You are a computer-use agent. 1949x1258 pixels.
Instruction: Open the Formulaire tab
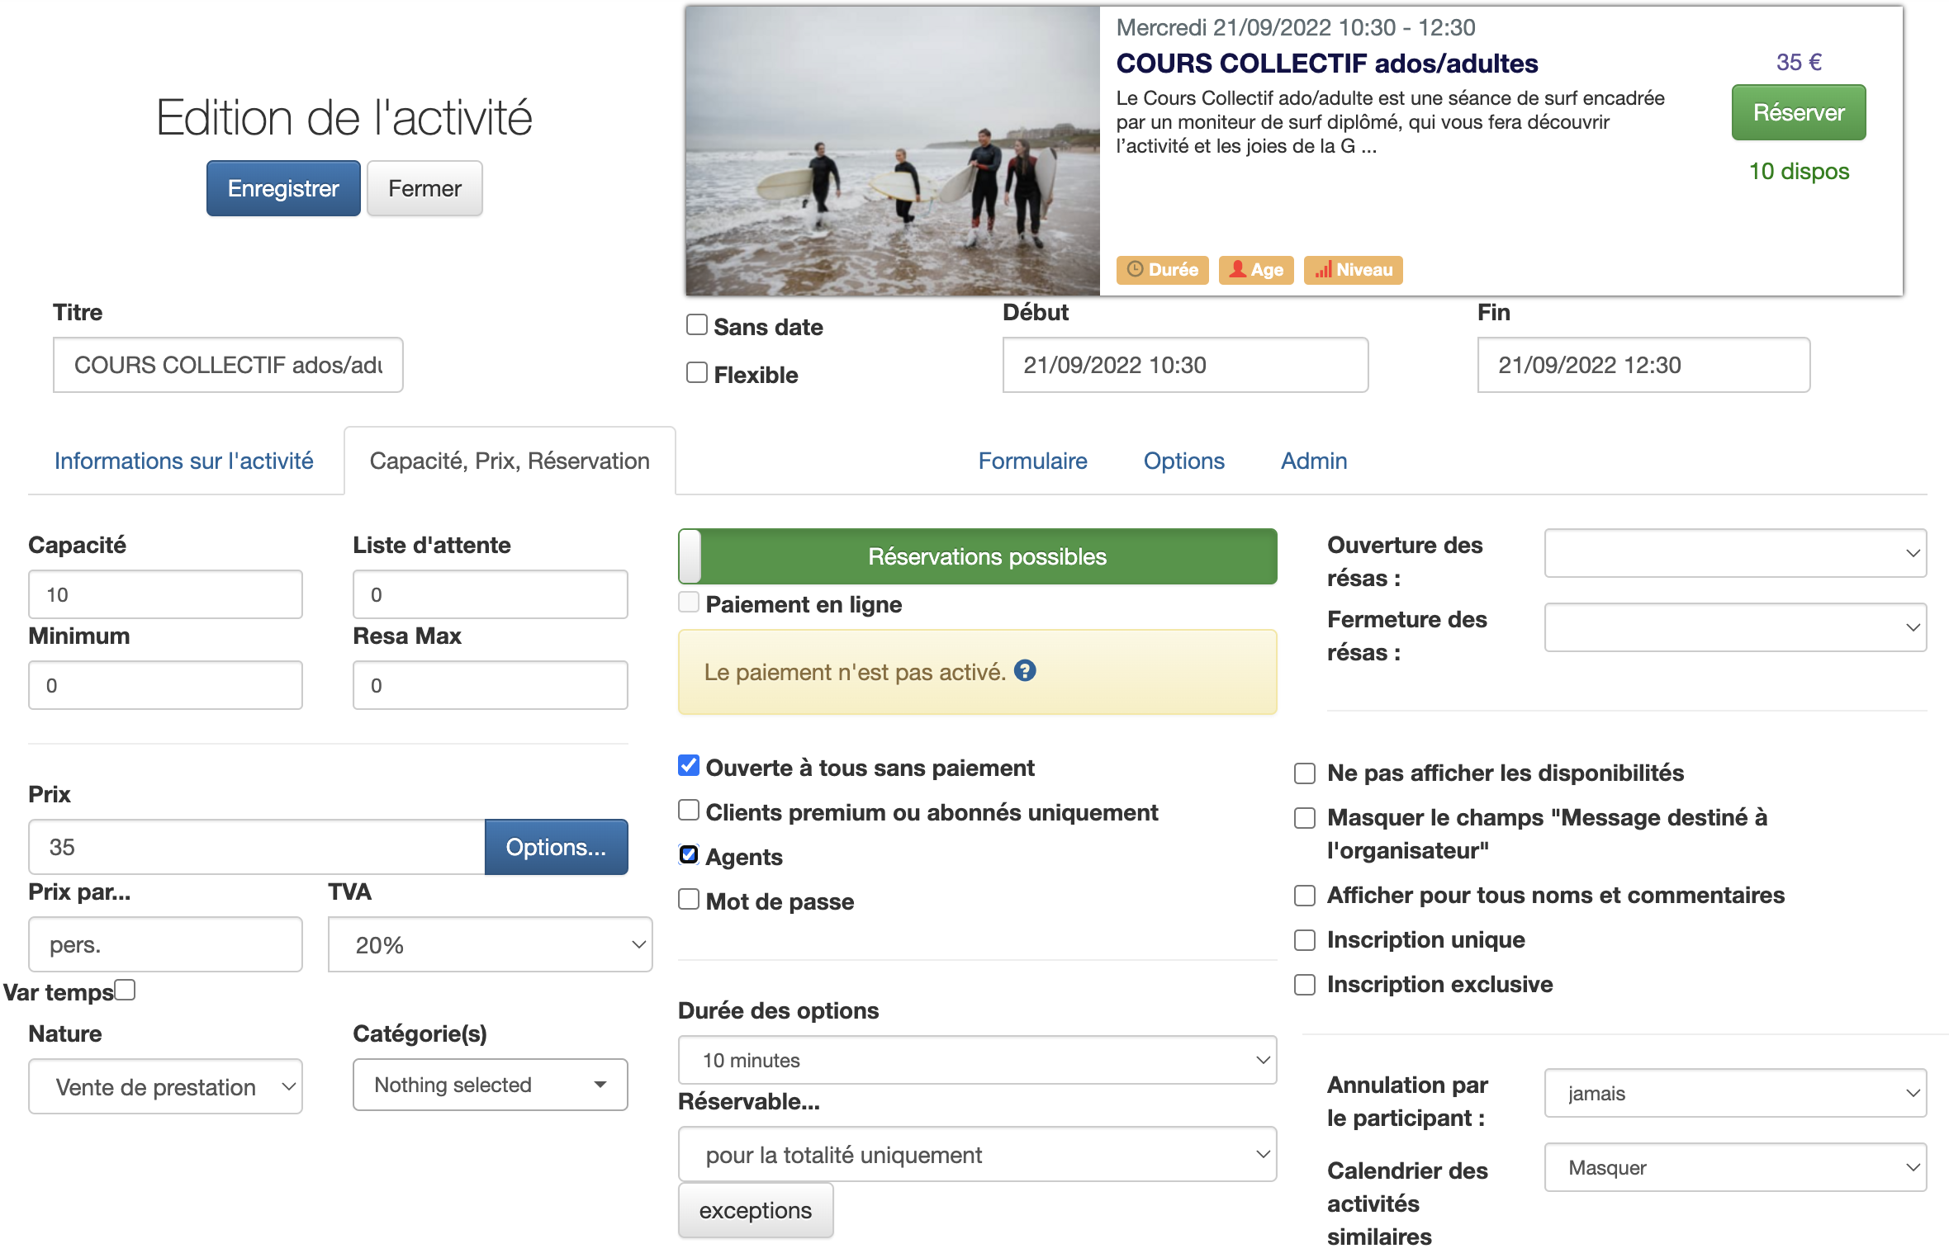point(1032,461)
